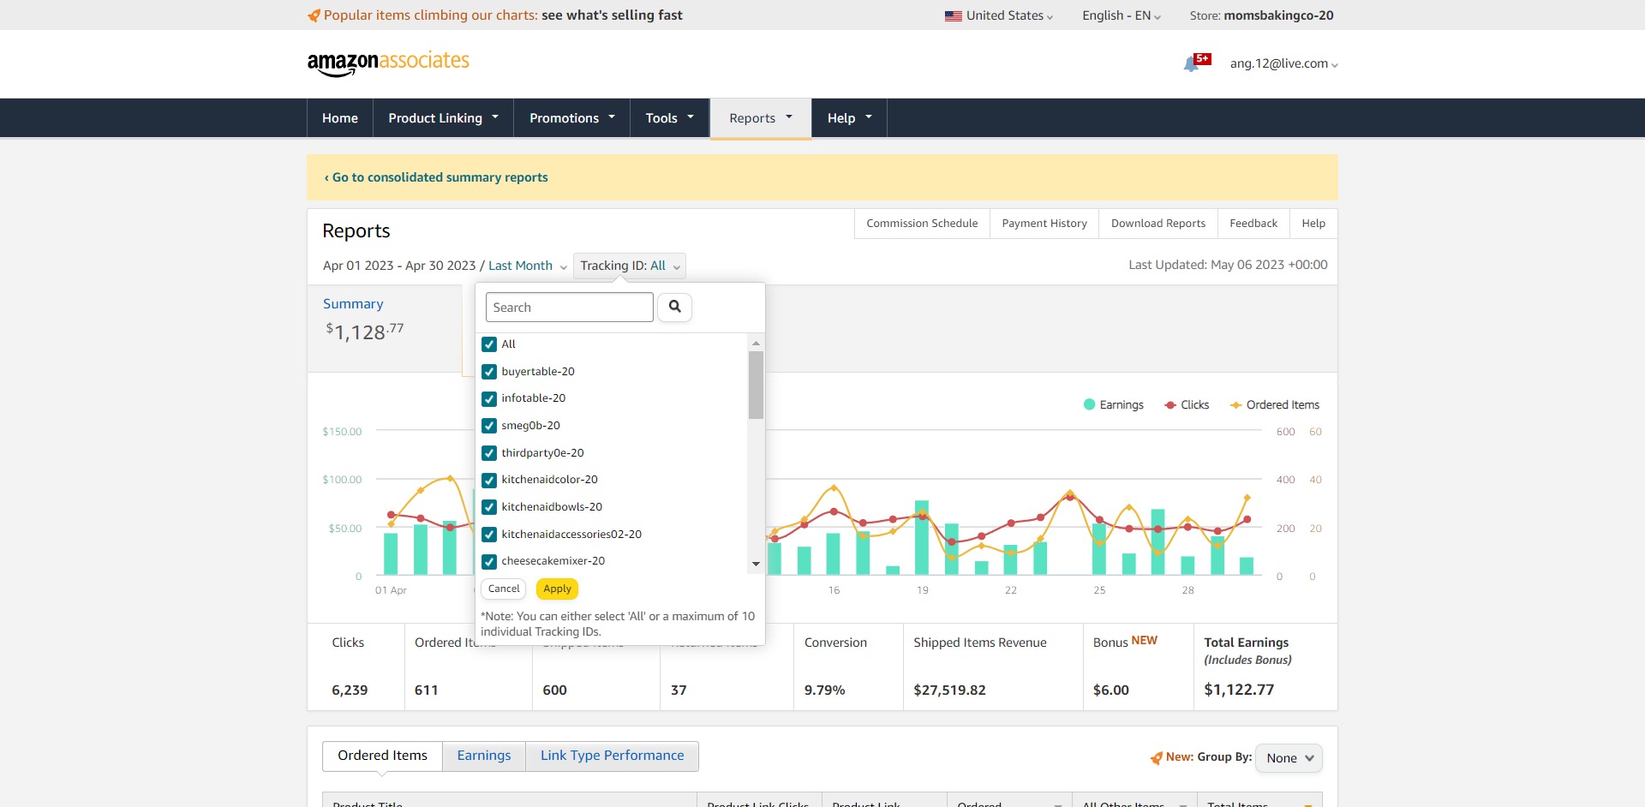Click Apply in Tracking ID panel
Screen dimensions: 1645x807
click(x=557, y=589)
